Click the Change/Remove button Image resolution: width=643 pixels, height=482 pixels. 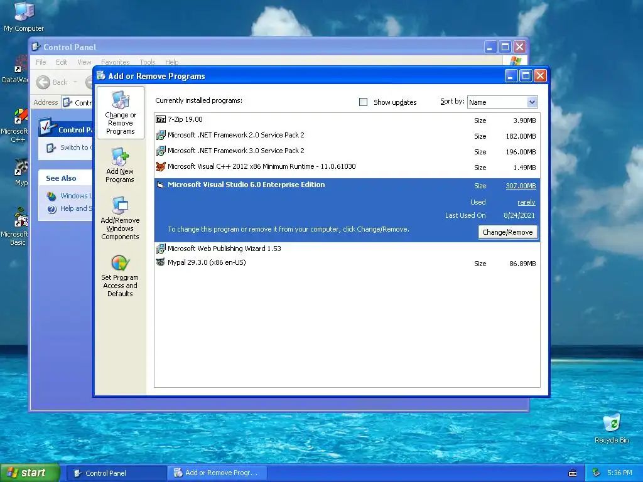click(x=507, y=232)
